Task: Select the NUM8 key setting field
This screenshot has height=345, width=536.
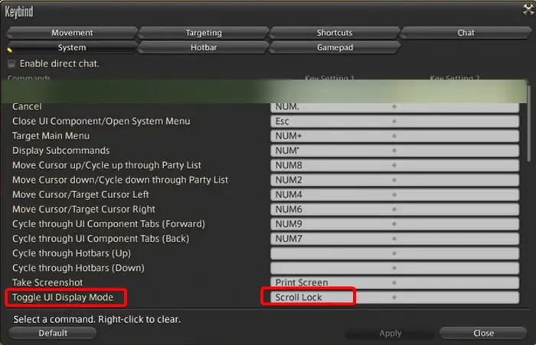Action: point(332,165)
